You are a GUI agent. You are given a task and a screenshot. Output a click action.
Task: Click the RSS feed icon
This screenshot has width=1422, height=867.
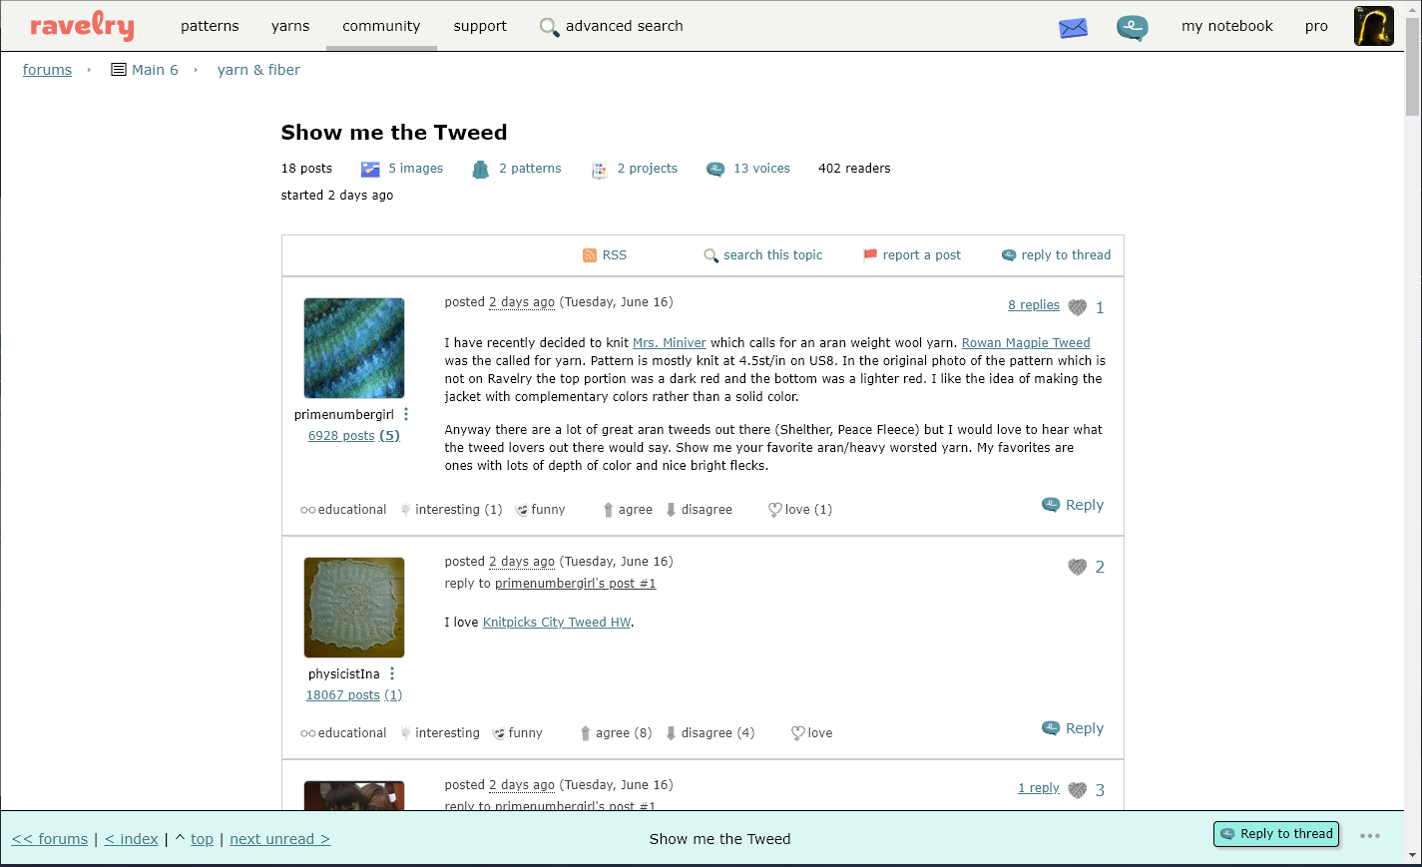tap(590, 255)
